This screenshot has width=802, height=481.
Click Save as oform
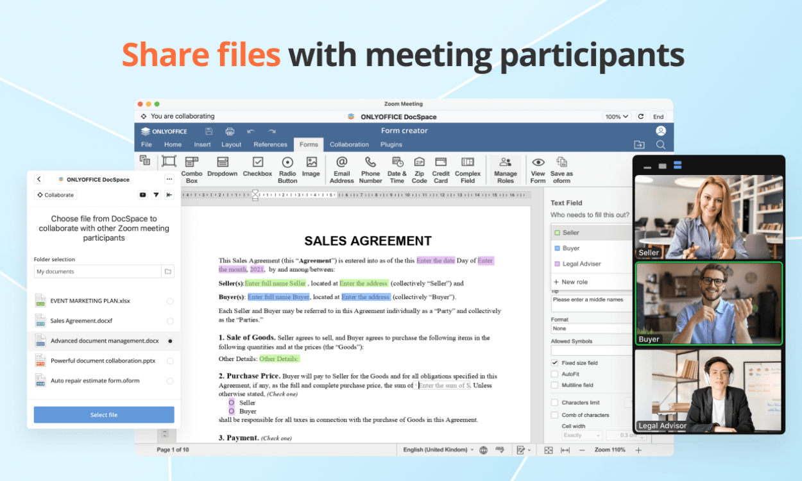(x=561, y=168)
